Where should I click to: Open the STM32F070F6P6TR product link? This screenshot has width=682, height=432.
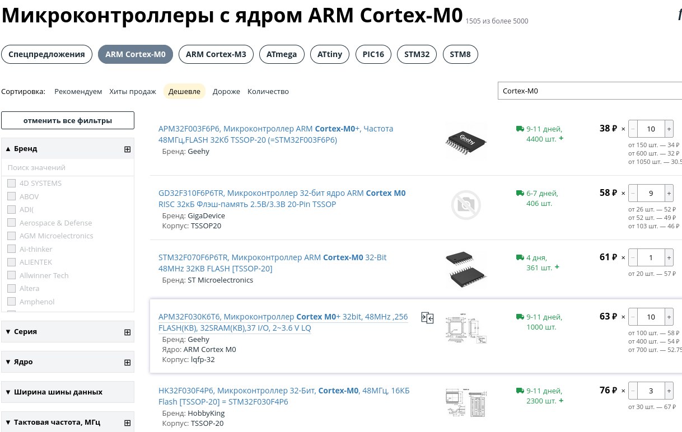click(x=273, y=263)
